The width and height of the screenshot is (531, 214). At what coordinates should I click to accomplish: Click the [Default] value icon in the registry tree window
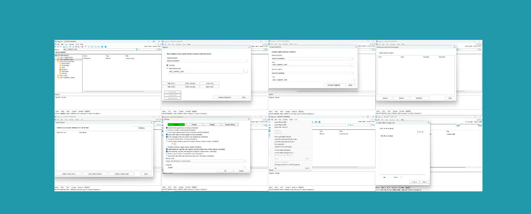[x=84, y=58]
